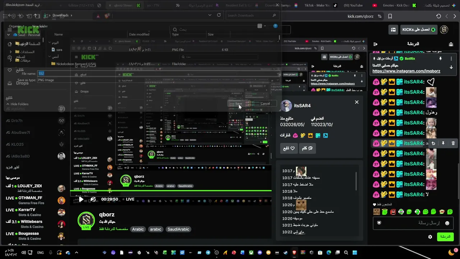Insert the cat emote from the quick-emote row
The height and width of the screenshot is (259, 460).
376,212
